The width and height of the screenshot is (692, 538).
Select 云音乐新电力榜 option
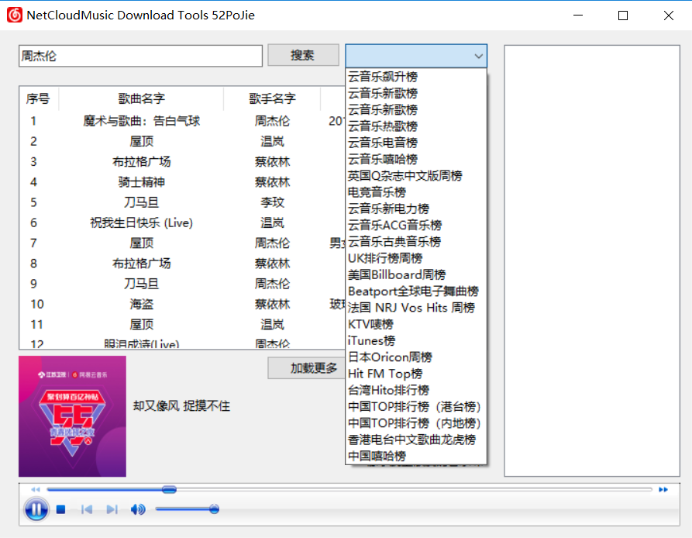coord(415,209)
